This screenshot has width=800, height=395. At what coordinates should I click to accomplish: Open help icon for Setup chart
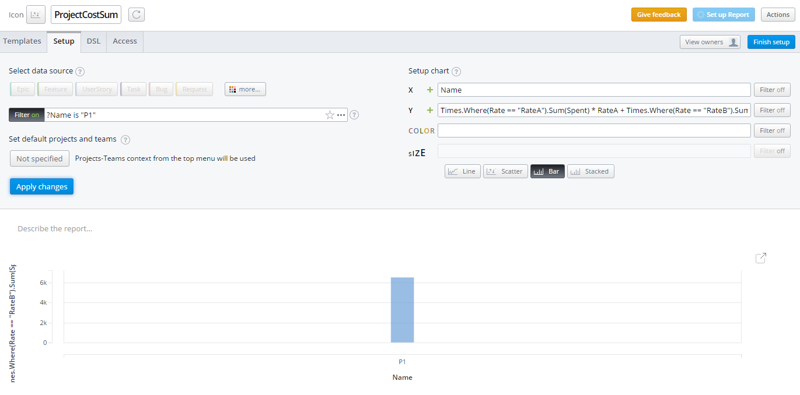point(456,72)
